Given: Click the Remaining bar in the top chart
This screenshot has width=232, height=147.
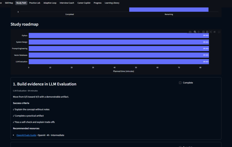Looking at the screenshot, I should (169, 9).
